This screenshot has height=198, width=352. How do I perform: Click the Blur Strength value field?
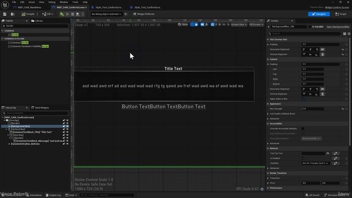point(312,109)
